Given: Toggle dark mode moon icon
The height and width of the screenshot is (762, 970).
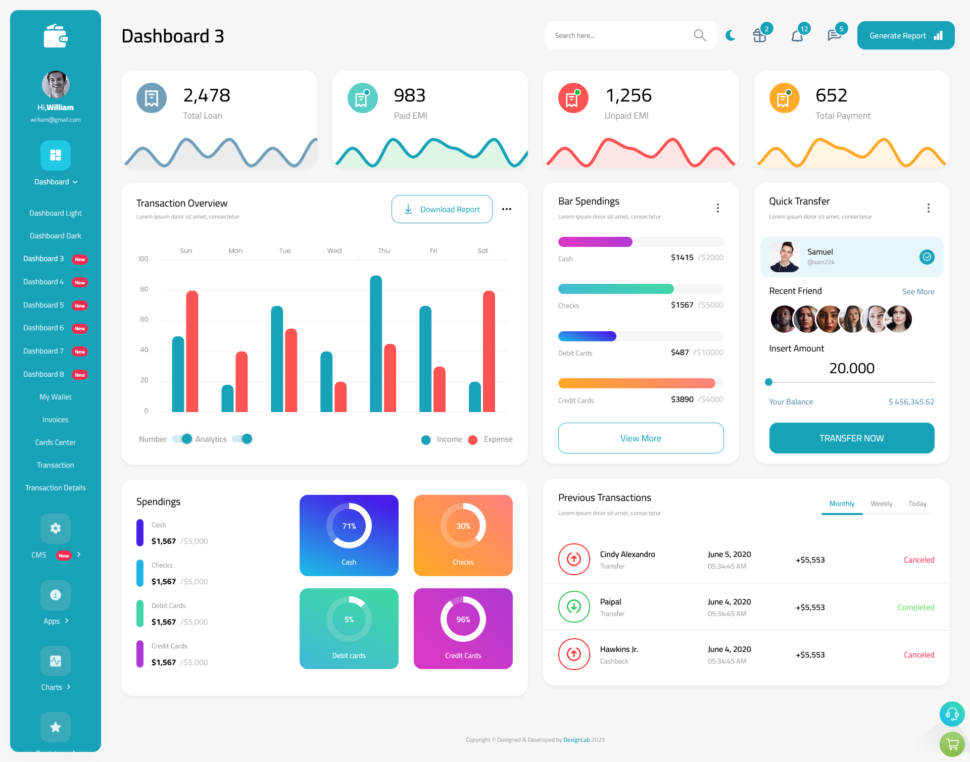Looking at the screenshot, I should pos(731,35).
